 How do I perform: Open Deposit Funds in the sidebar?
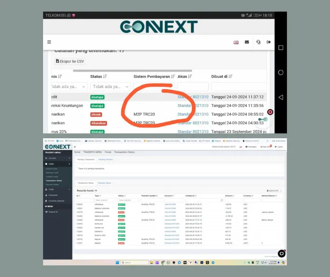[x=51, y=169]
